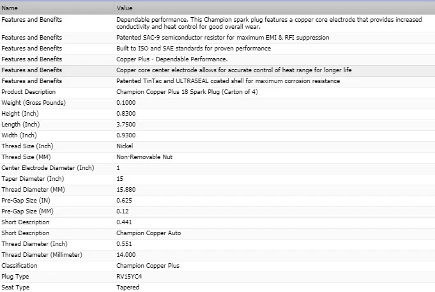Select the Taper Diameter (Inch) label
This screenshot has width=435, height=292.
click(x=31, y=179)
